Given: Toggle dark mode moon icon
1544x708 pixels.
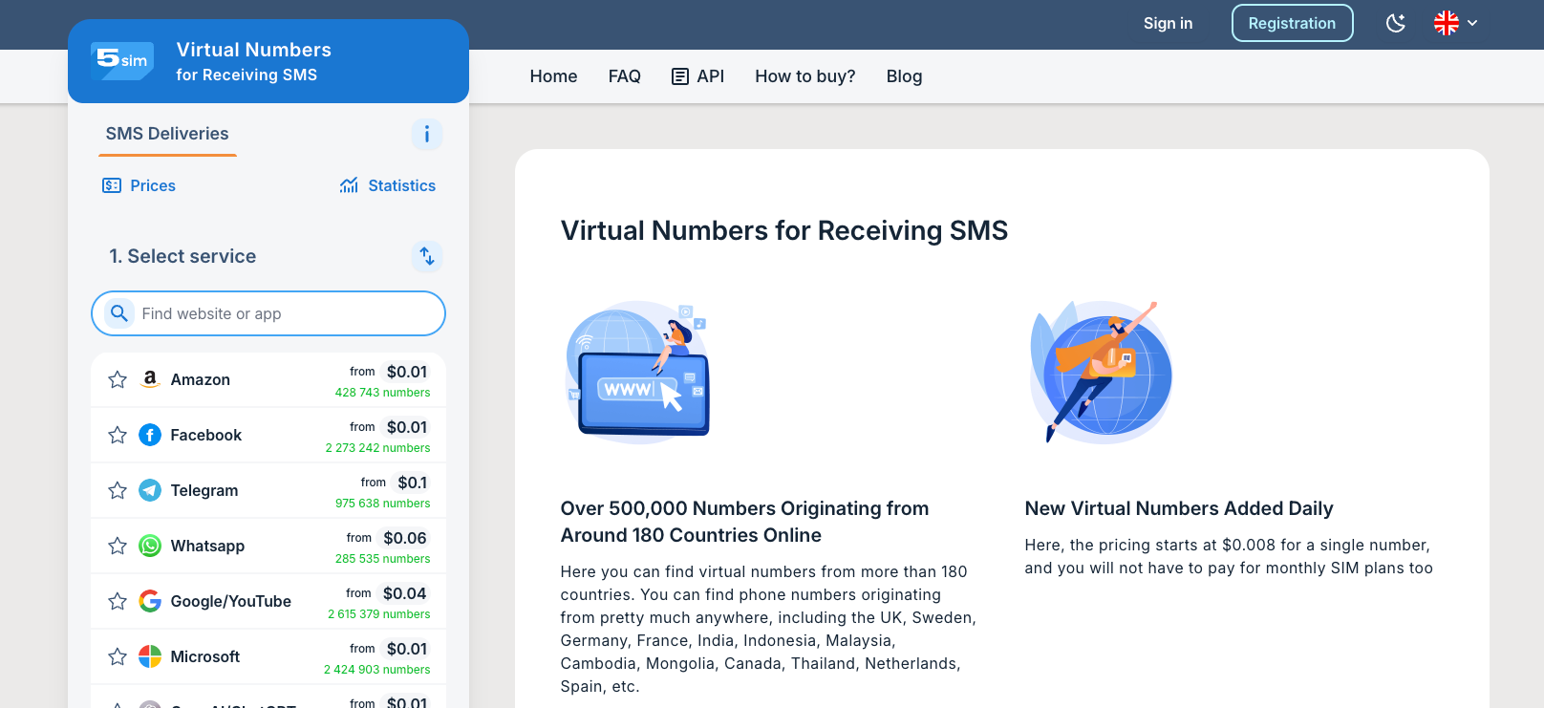Looking at the screenshot, I should (1396, 23).
